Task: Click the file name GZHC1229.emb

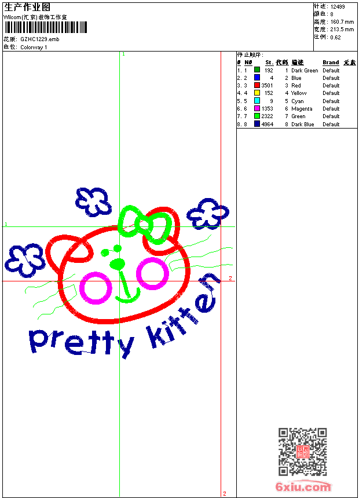Action: coord(40,39)
